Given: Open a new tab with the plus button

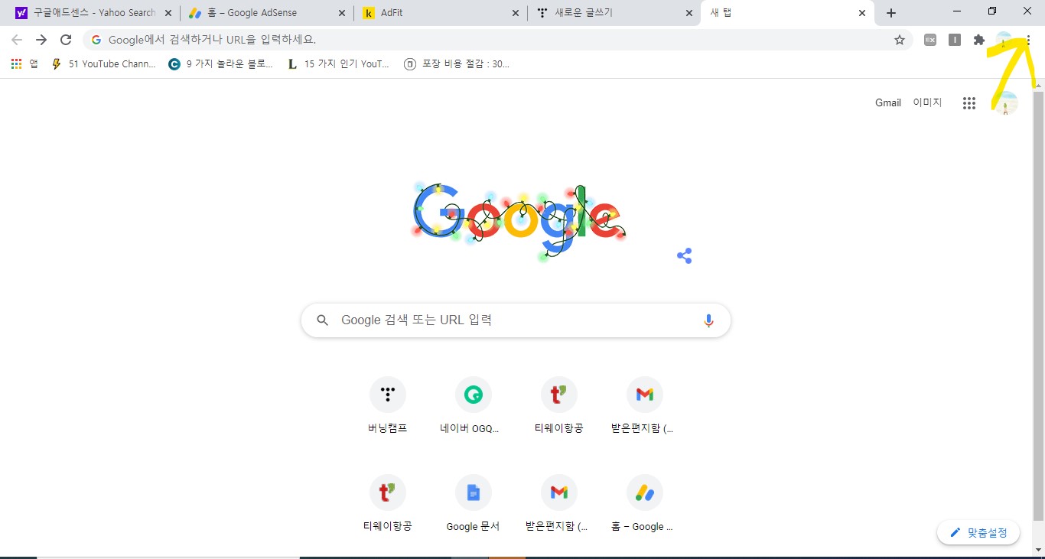Looking at the screenshot, I should pos(891,13).
